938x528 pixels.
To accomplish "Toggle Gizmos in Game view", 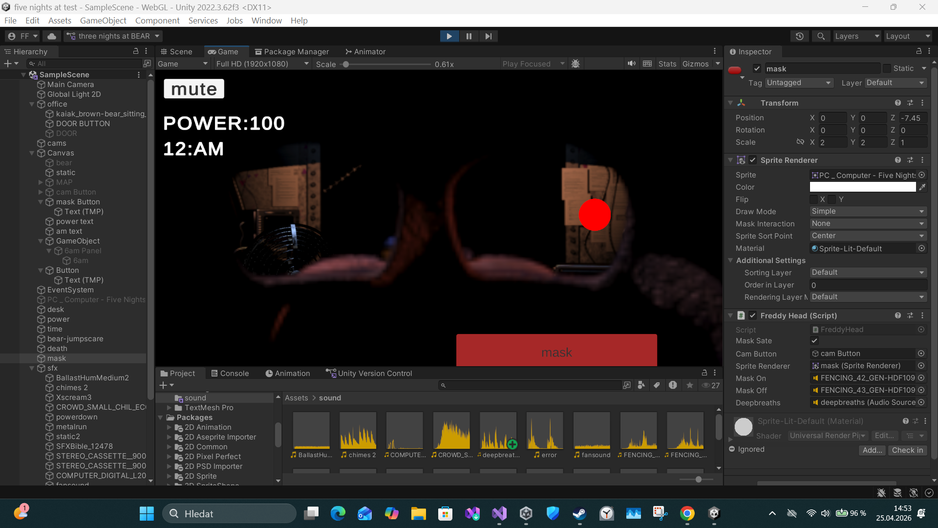I will [x=696, y=64].
